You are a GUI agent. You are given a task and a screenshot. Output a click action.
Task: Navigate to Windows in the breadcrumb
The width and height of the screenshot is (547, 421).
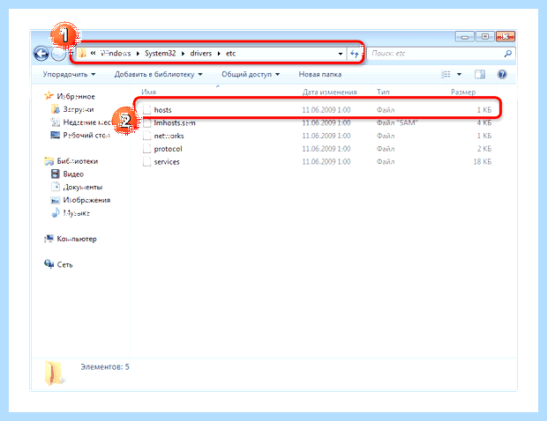click(116, 53)
